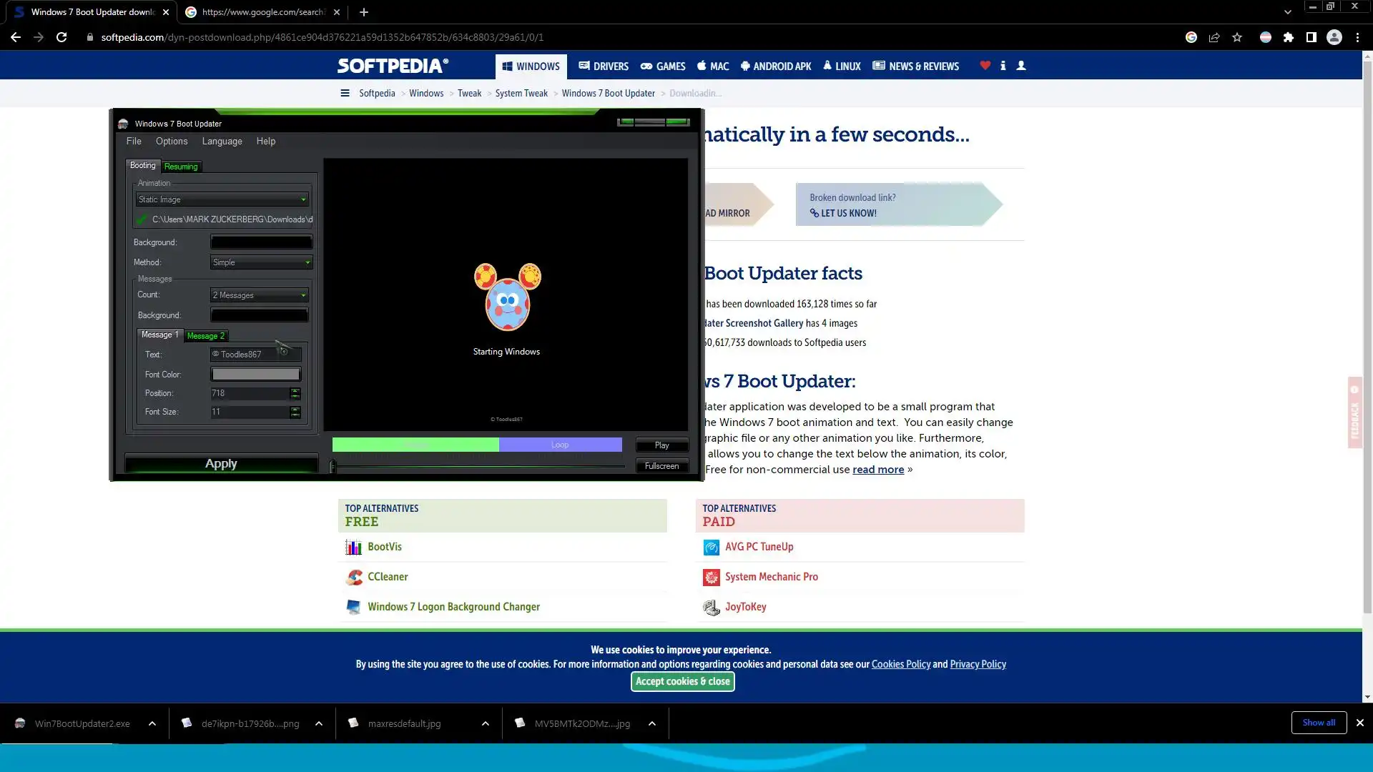Image resolution: width=1373 pixels, height=772 pixels.
Task: Open the Options menu
Action: click(x=172, y=141)
